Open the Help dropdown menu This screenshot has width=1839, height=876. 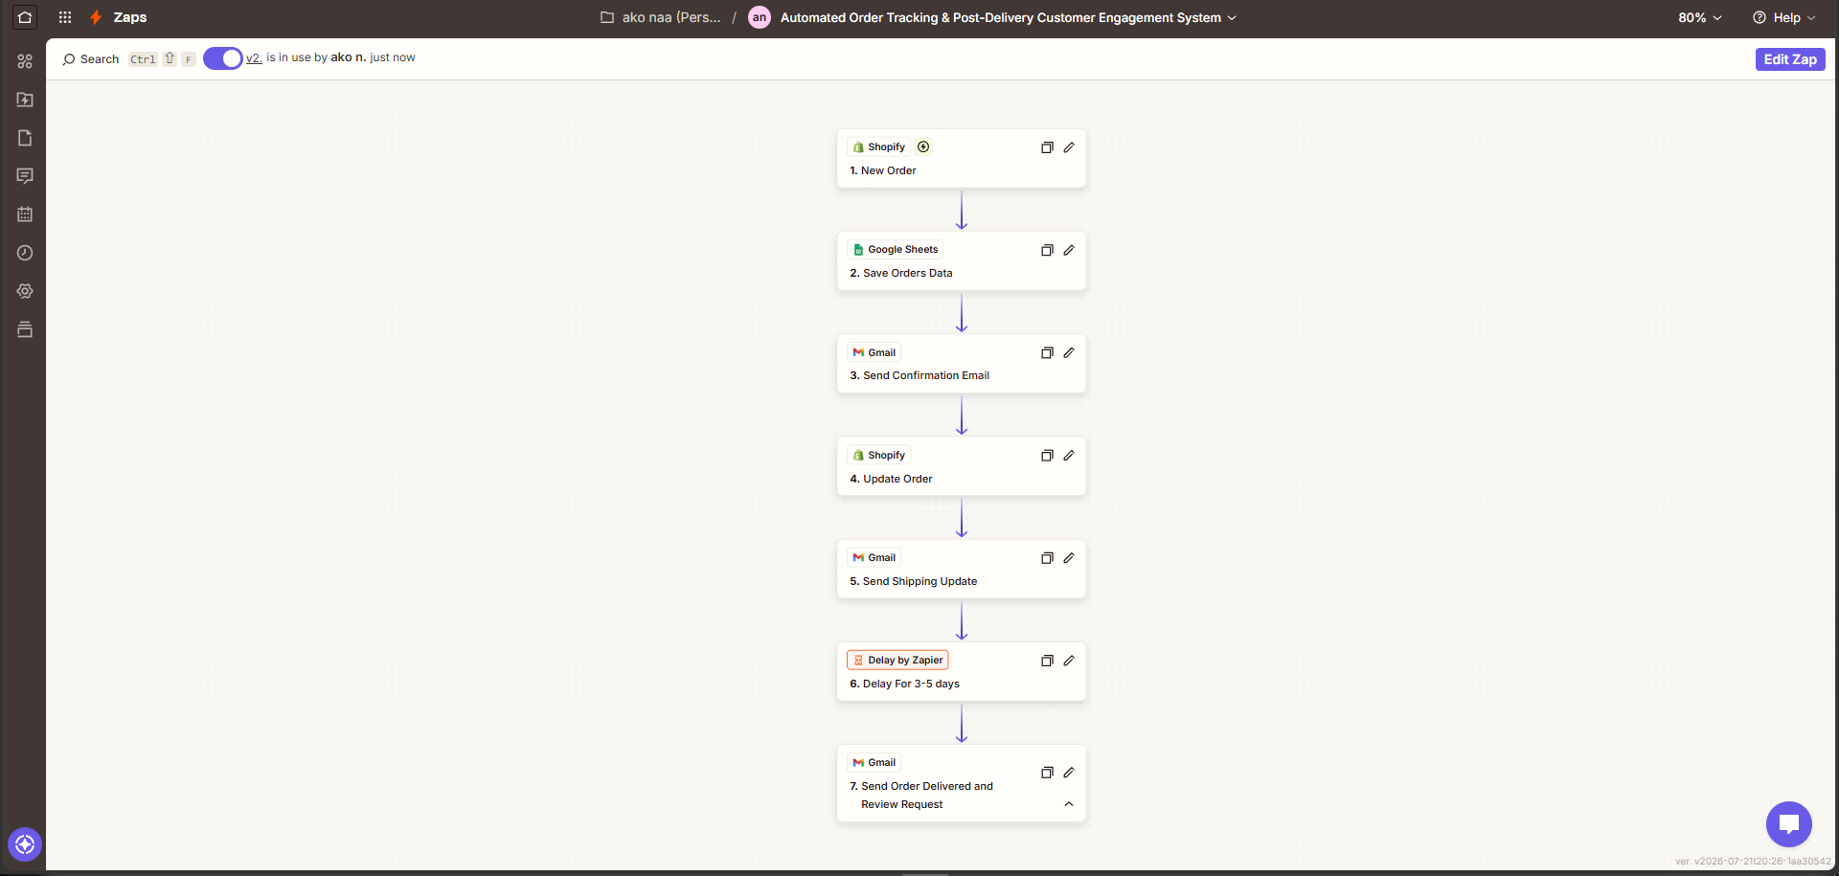1783,17
